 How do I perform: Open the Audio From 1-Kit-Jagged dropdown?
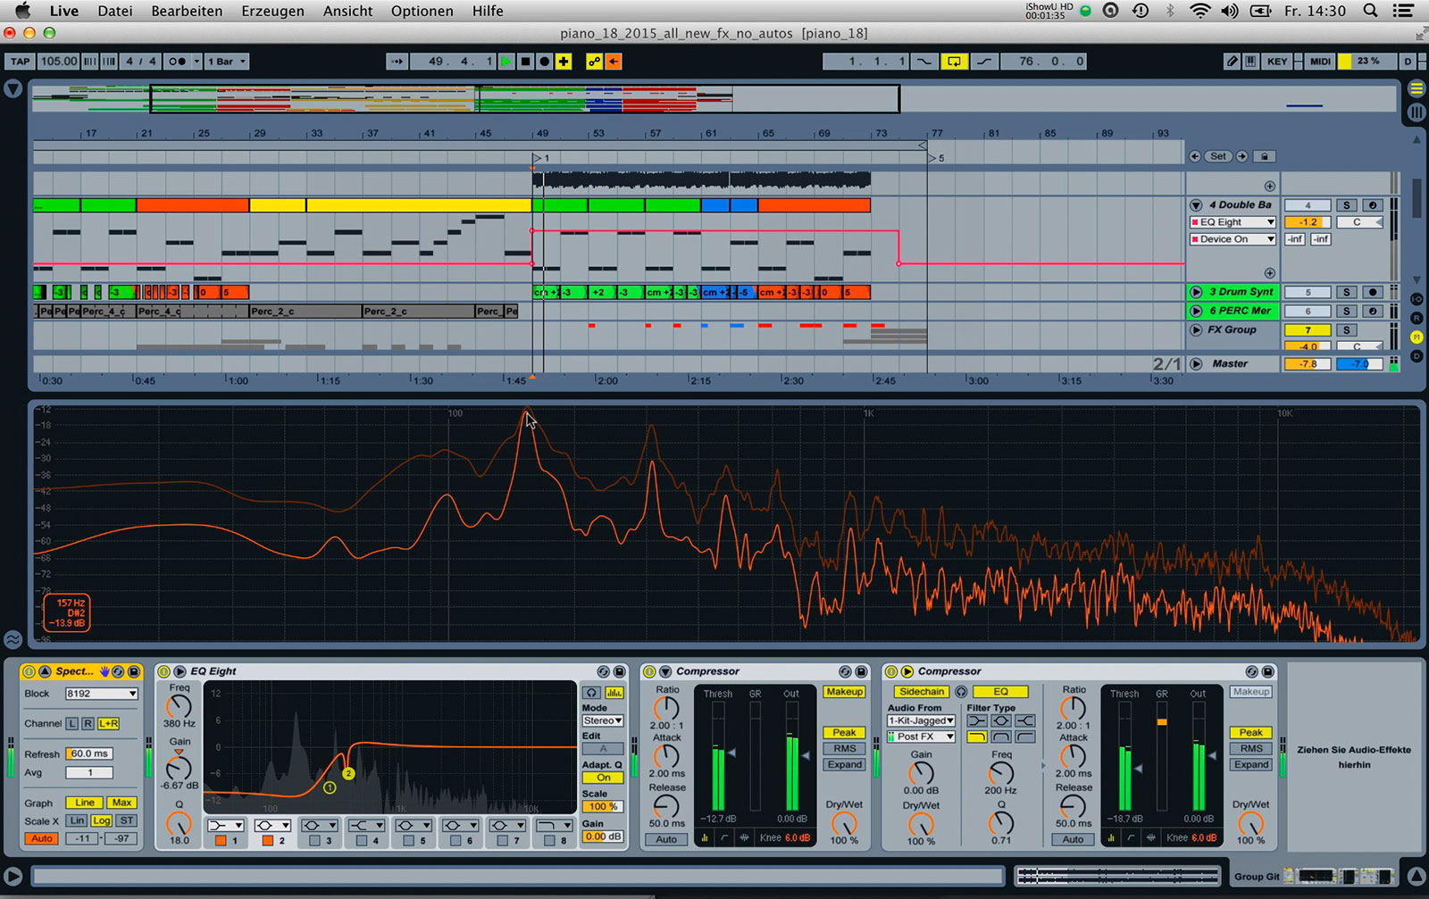[921, 720]
